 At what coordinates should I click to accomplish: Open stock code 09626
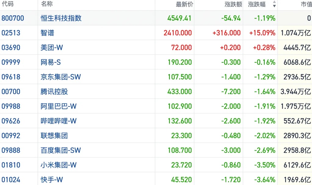(11, 121)
